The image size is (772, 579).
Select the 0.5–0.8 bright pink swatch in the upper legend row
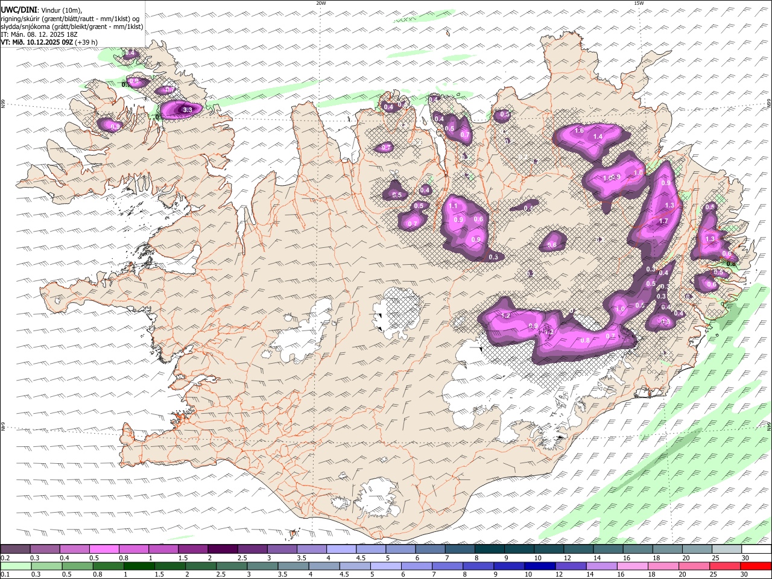pyautogui.click(x=104, y=549)
